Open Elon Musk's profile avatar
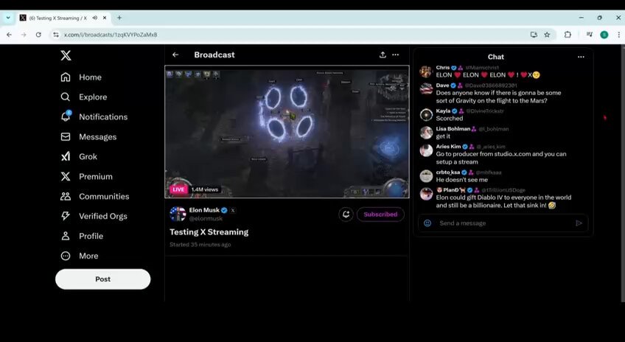The image size is (625, 342). [178, 214]
